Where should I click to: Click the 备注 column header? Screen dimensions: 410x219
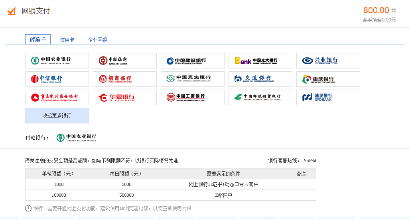(x=302, y=174)
